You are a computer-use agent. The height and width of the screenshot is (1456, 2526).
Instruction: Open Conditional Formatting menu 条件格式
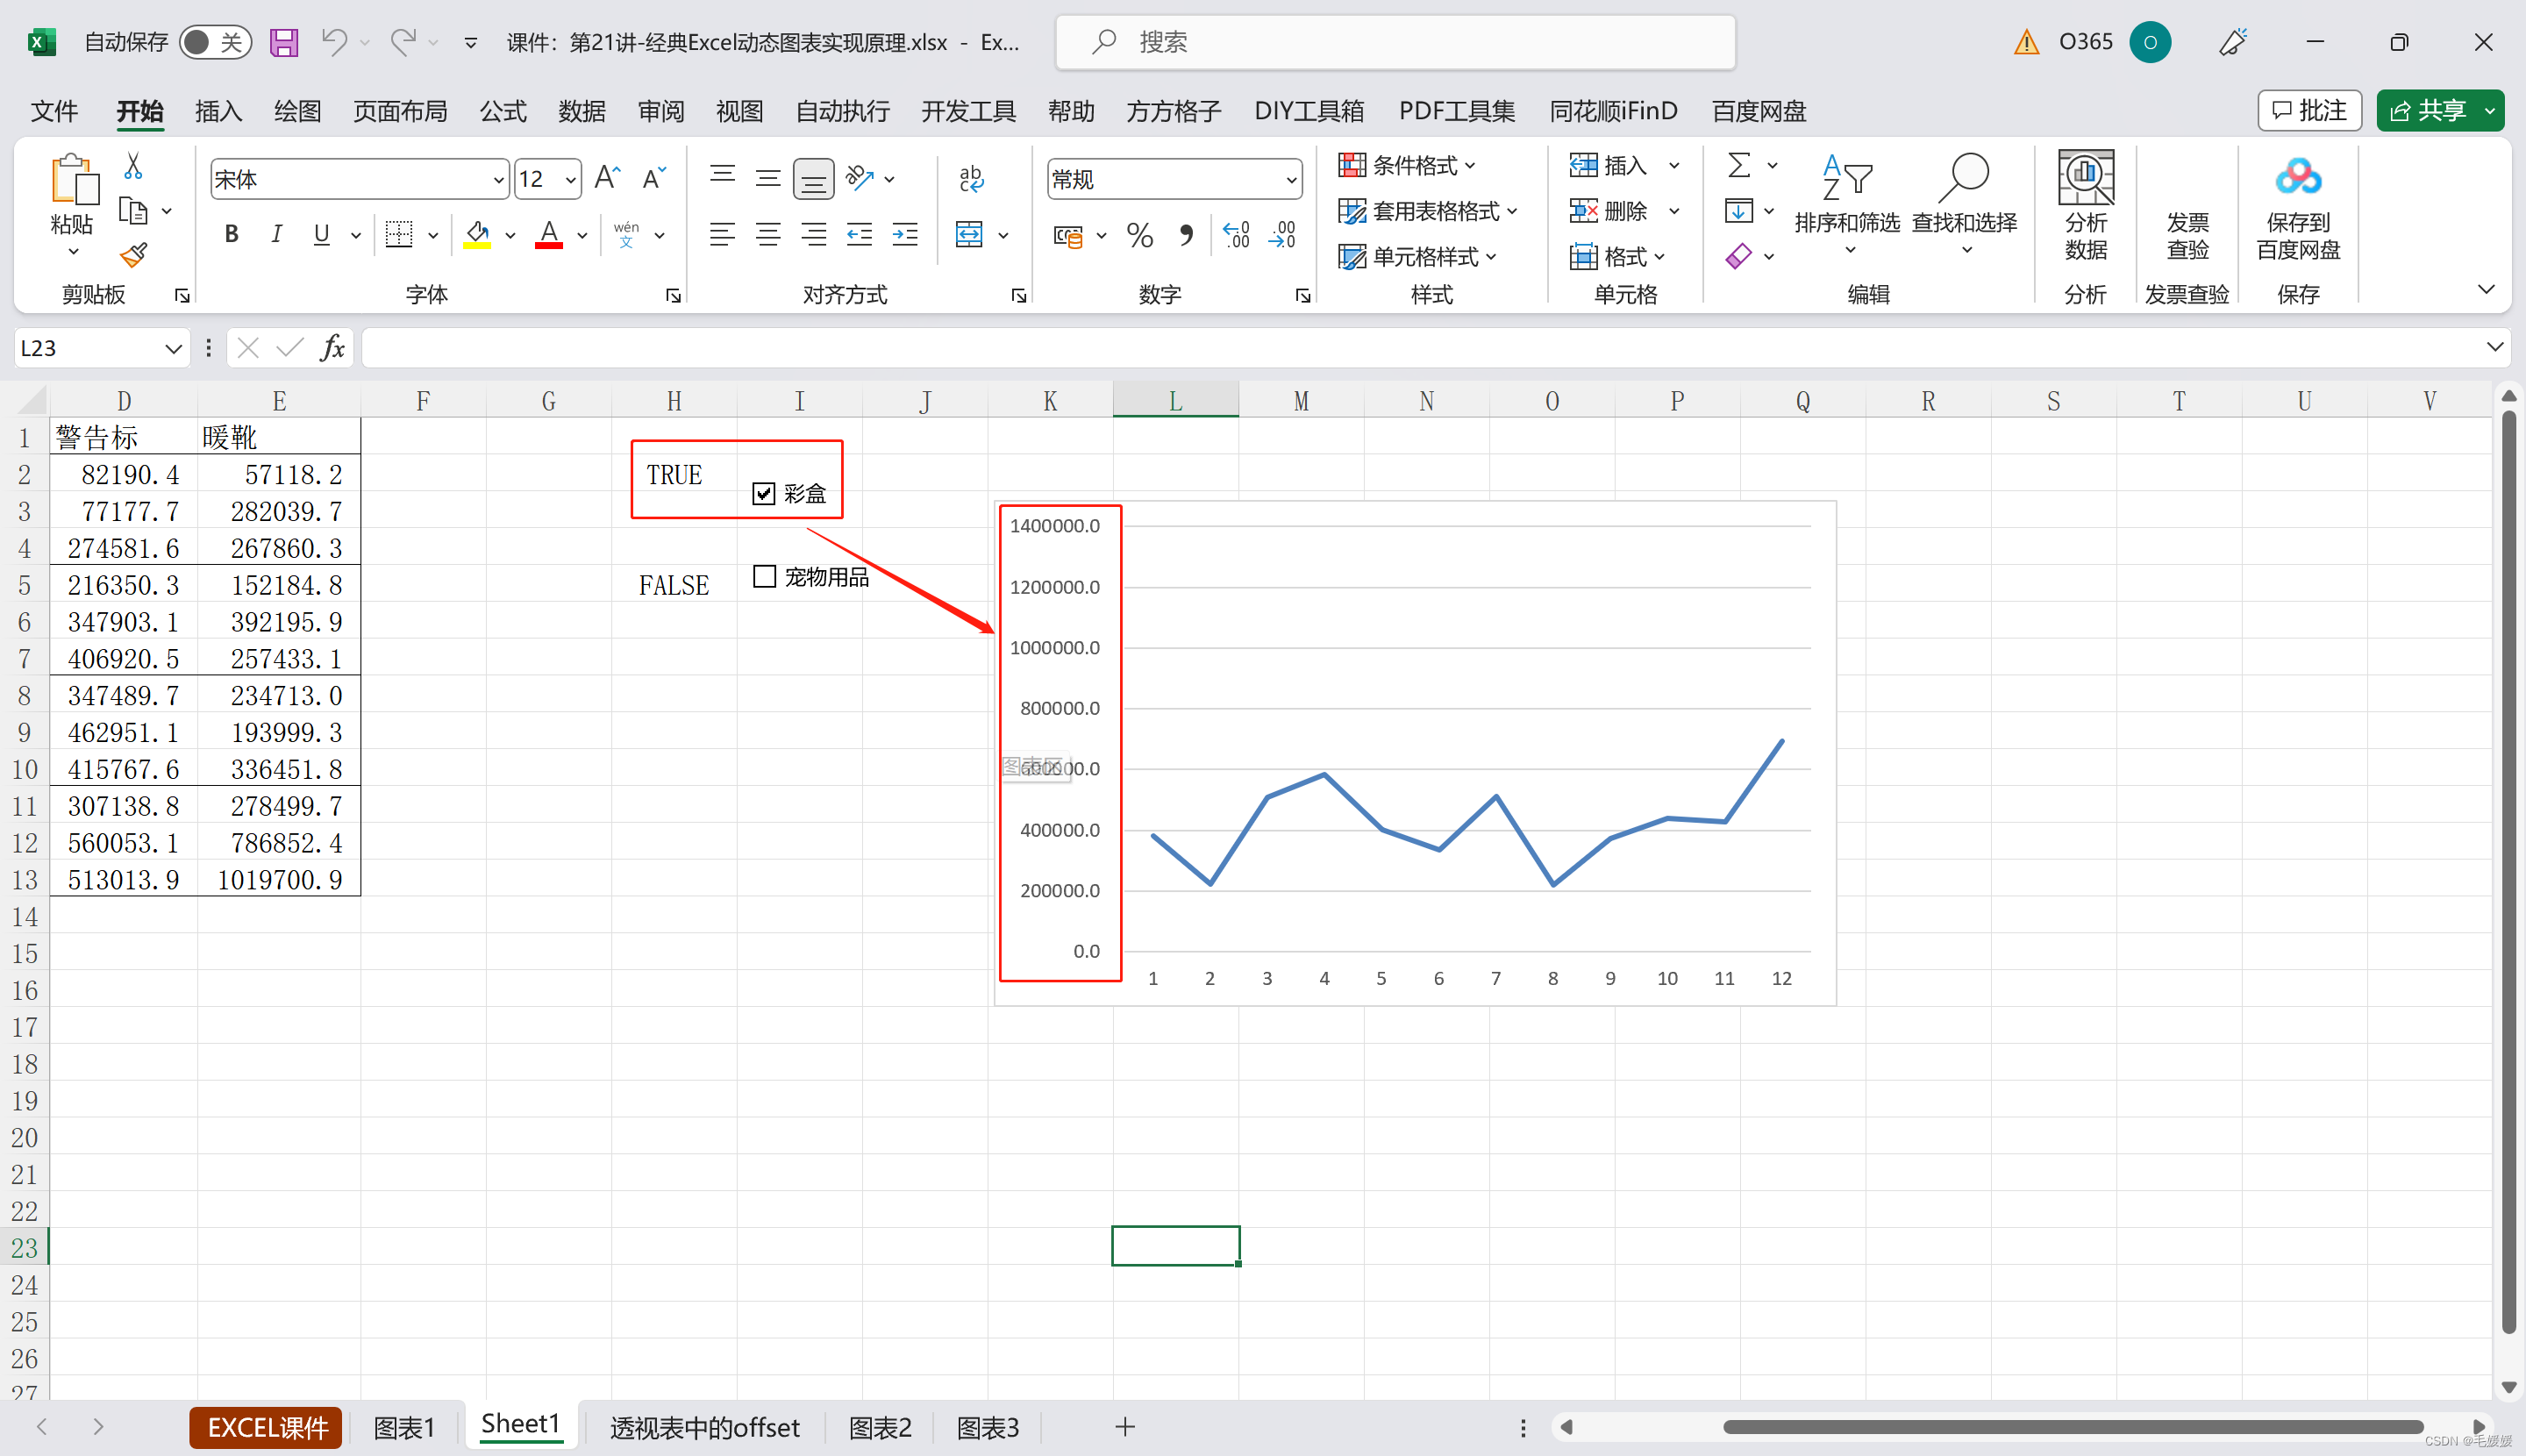tap(1408, 165)
